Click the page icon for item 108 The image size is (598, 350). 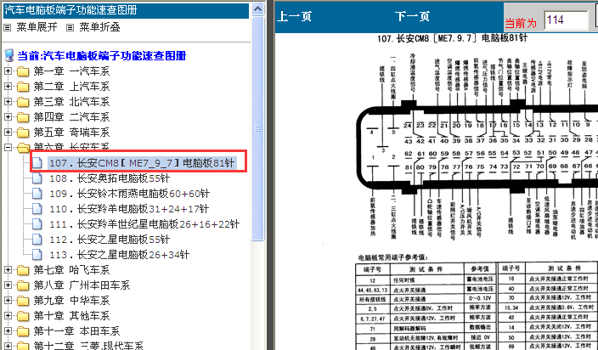tap(37, 178)
